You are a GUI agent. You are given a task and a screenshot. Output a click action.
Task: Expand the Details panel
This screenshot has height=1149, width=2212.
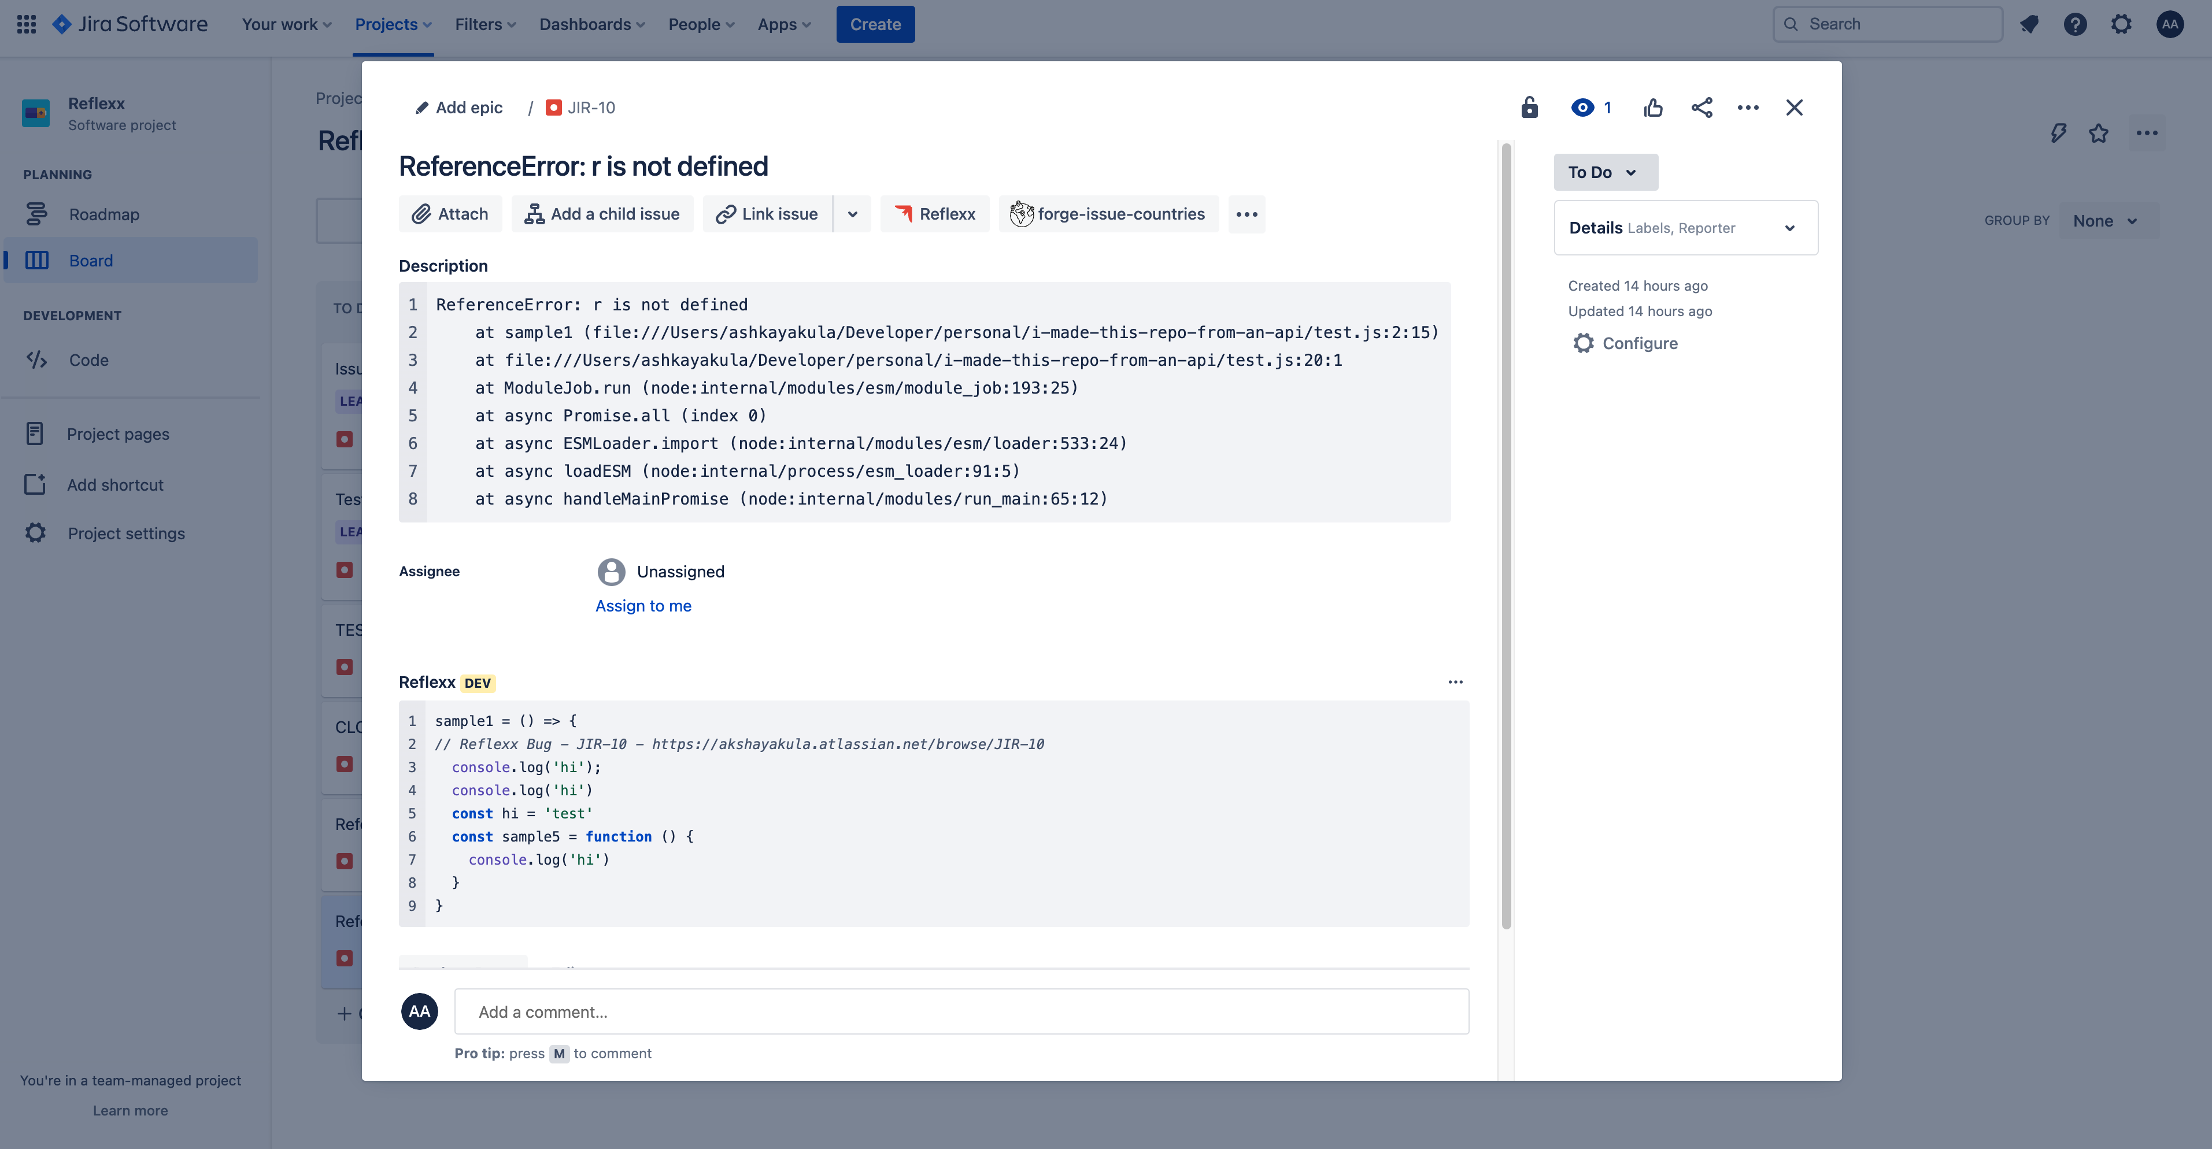coord(1686,228)
